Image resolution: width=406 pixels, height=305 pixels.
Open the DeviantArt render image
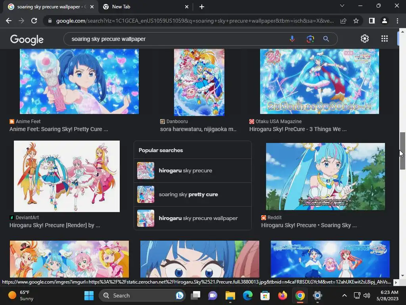(67, 176)
